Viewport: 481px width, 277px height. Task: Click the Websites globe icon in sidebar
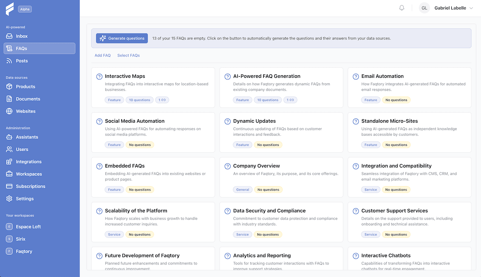point(9,111)
